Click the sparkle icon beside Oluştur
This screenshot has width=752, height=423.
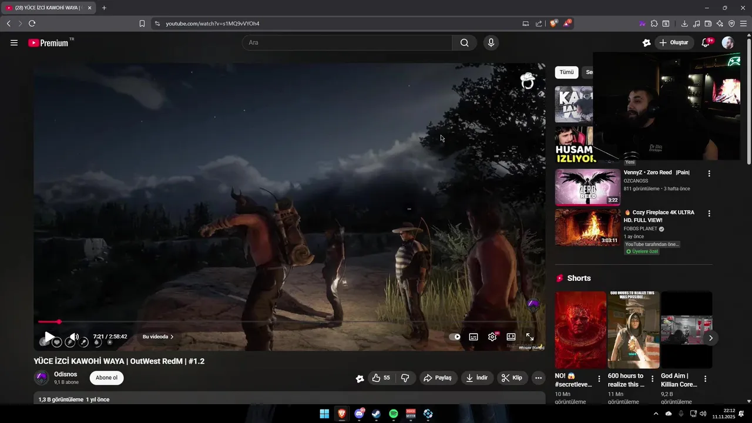pos(646,43)
